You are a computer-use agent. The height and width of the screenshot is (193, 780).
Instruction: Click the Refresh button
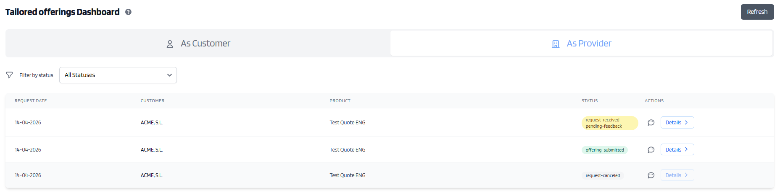tap(757, 12)
